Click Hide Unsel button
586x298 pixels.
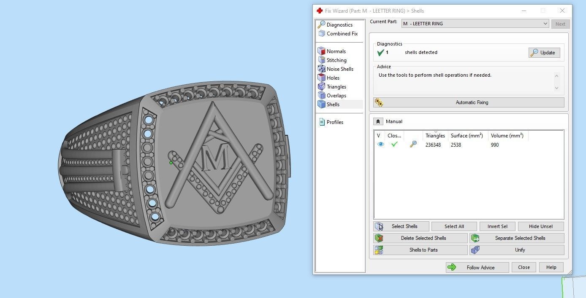point(541,226)
